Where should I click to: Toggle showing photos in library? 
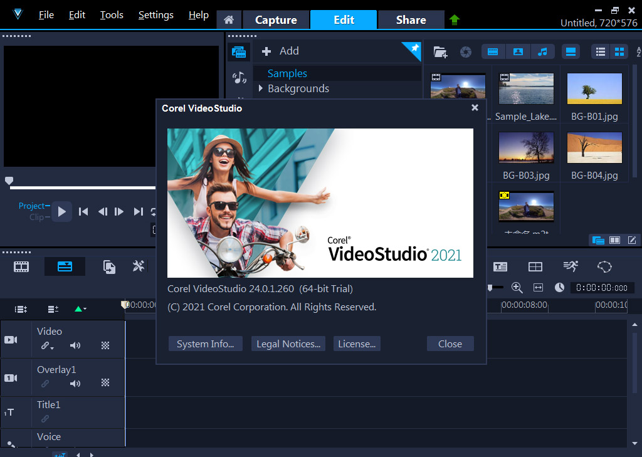pyautogui.click(x=518, y=51)
